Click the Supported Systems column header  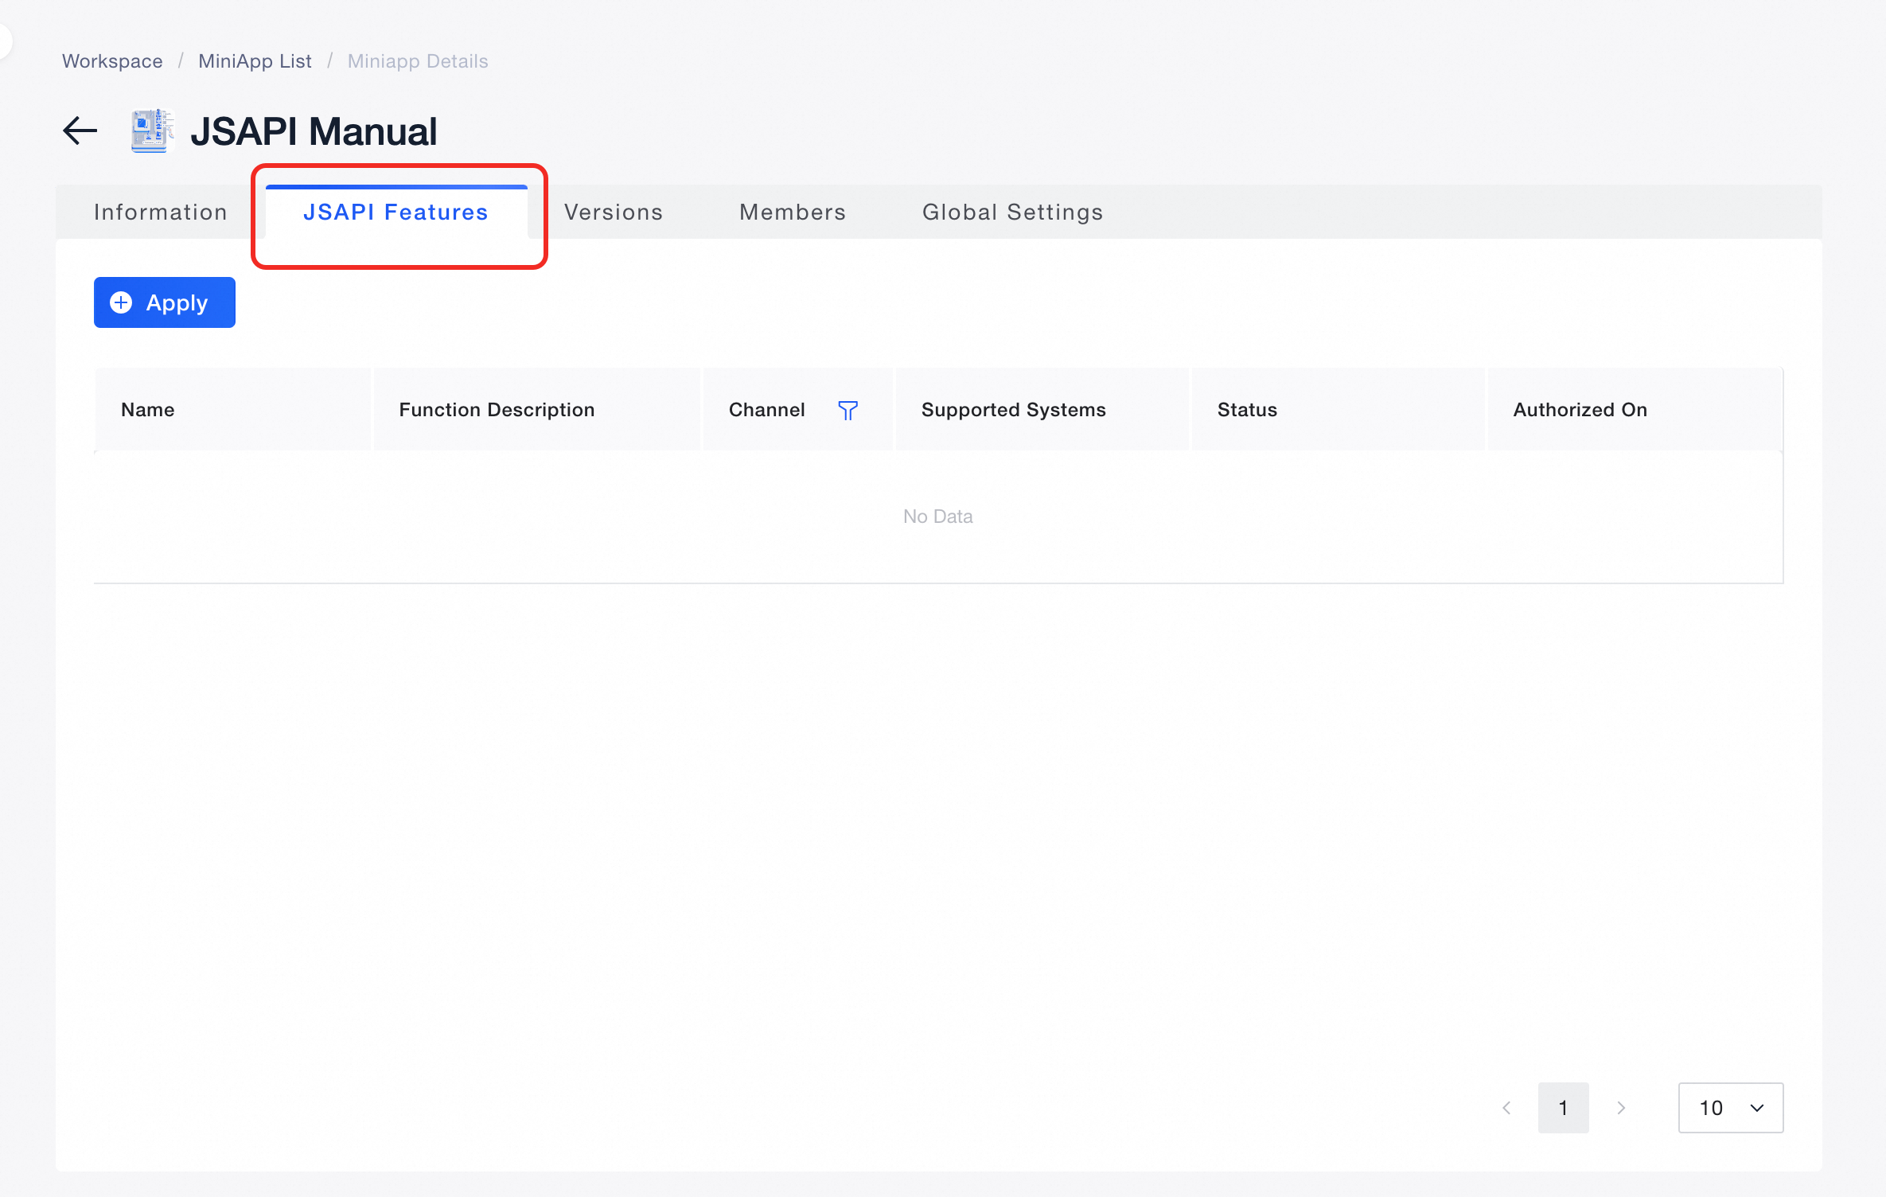click(1013, 410)
